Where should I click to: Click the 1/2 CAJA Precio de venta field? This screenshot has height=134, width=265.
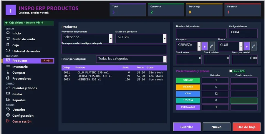[x=244, y=100]
